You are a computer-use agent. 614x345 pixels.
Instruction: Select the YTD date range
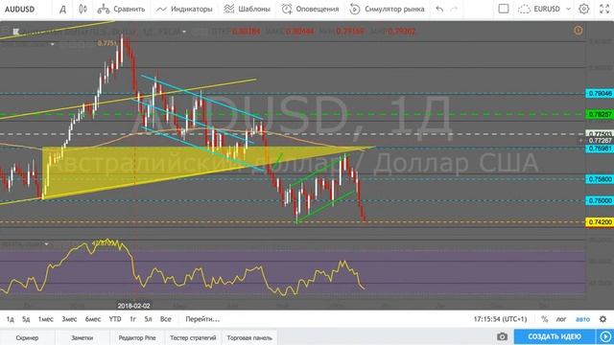[115, 319]
